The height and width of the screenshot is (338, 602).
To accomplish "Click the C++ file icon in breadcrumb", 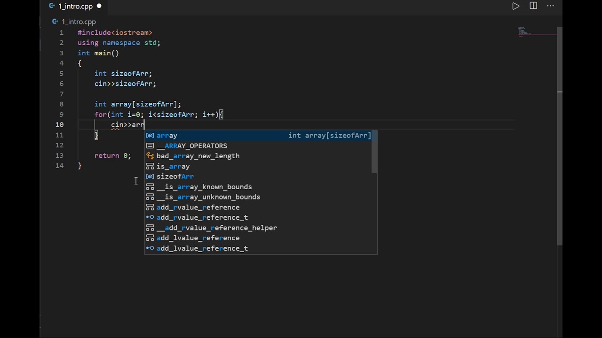I will pos(55,22).
